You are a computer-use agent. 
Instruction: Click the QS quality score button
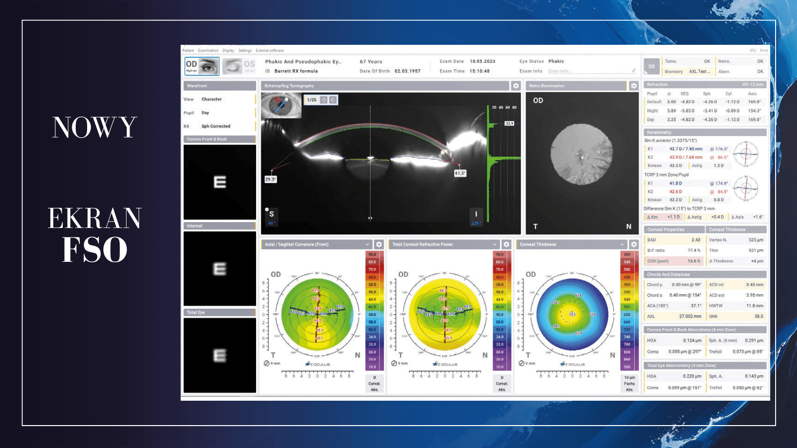(652, 66)
